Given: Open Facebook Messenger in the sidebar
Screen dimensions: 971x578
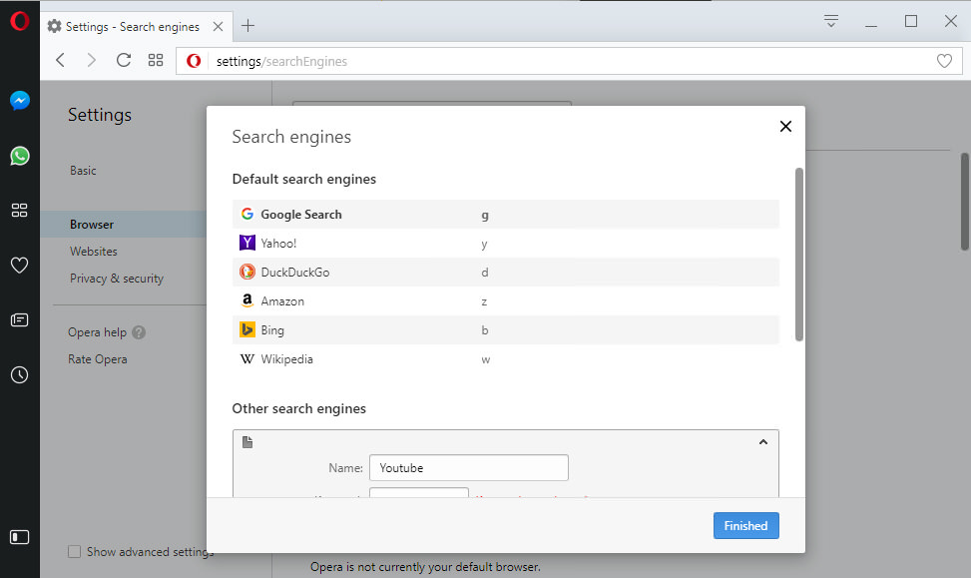Looking at the screenshot, I should [20, 101].
